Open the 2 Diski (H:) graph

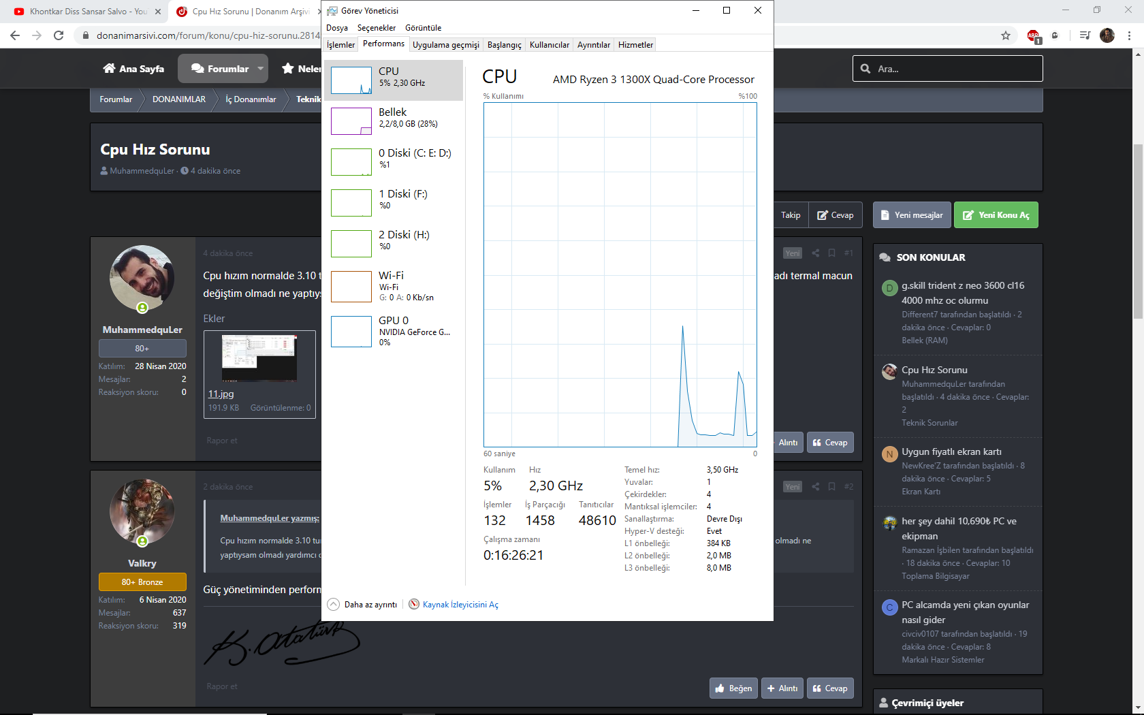pyautogui.click(x=394, y=244)
